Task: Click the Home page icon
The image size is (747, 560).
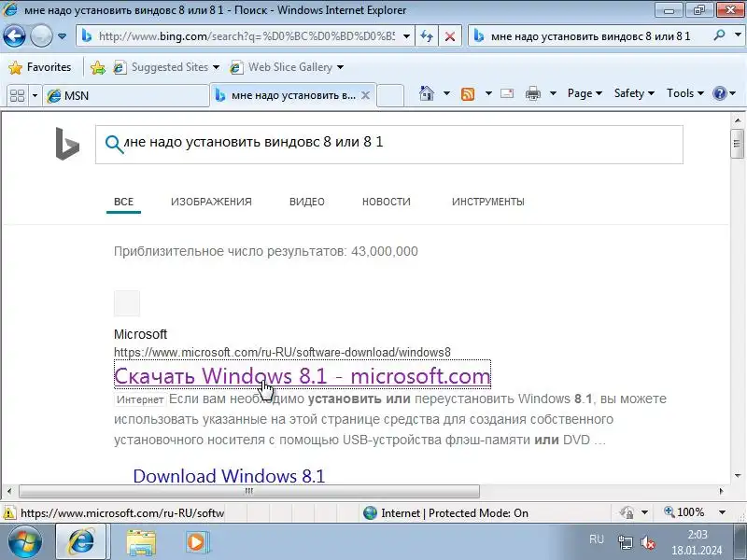Action: tap(427, 93)
